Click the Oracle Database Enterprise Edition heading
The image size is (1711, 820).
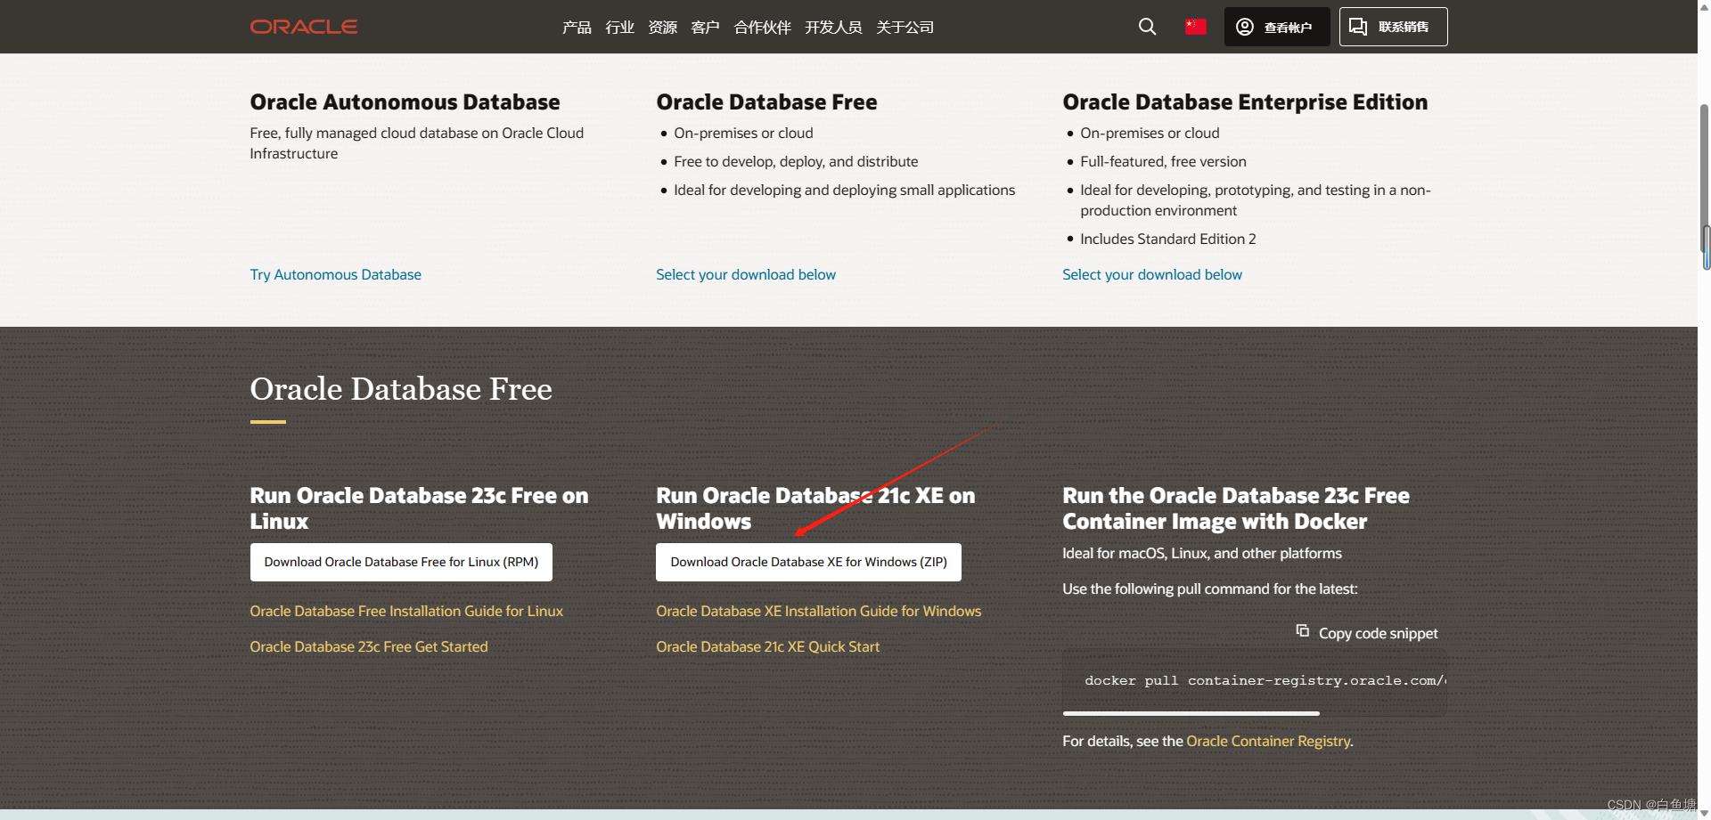(1245, 102)
